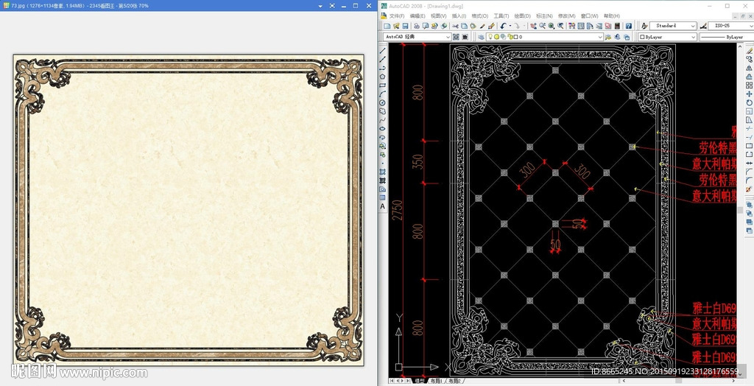Open the Help question mark icon
Image resolution: width=754 pixels, height=386 pixels.
click(628, 26)
